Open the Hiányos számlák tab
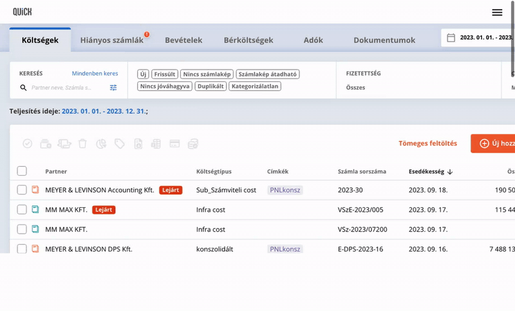The width and height of the screenshot is (515, 311). (x=112, y=40)
